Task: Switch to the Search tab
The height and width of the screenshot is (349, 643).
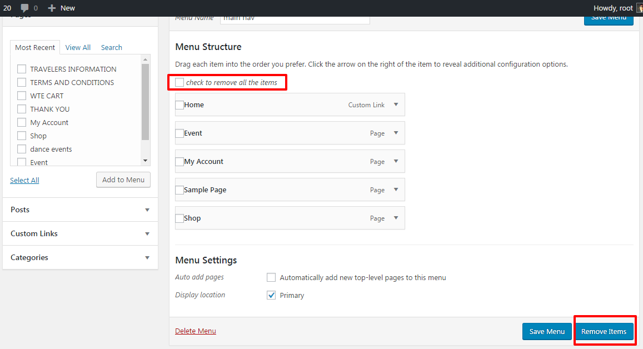Action: pyautogui.click(x=112, y=47)
